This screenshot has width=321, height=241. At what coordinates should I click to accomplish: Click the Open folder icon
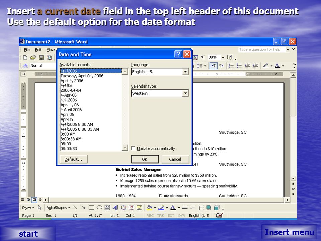[x=33, y=57]
